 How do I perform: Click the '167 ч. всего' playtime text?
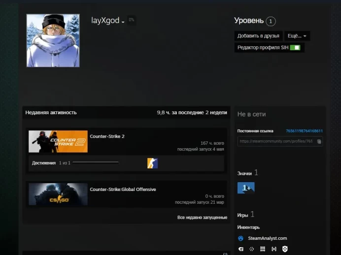click(212, 143)
